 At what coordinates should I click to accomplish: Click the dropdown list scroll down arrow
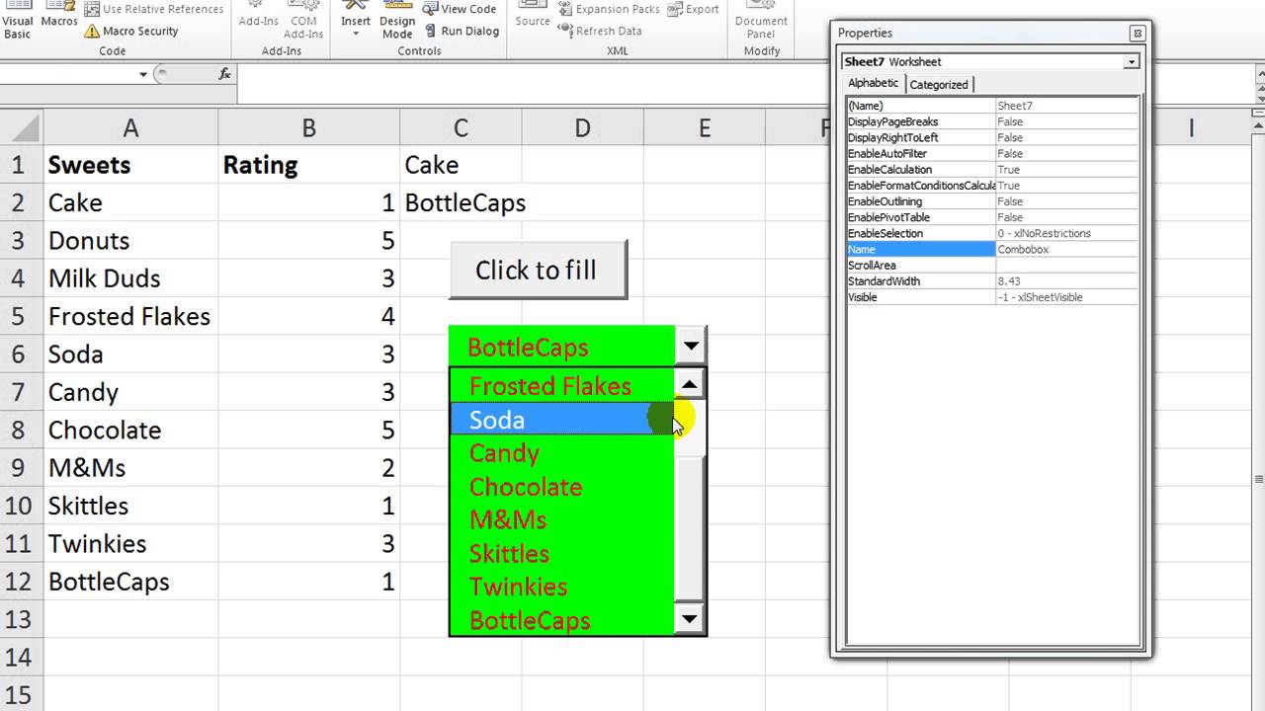(689, 619)
